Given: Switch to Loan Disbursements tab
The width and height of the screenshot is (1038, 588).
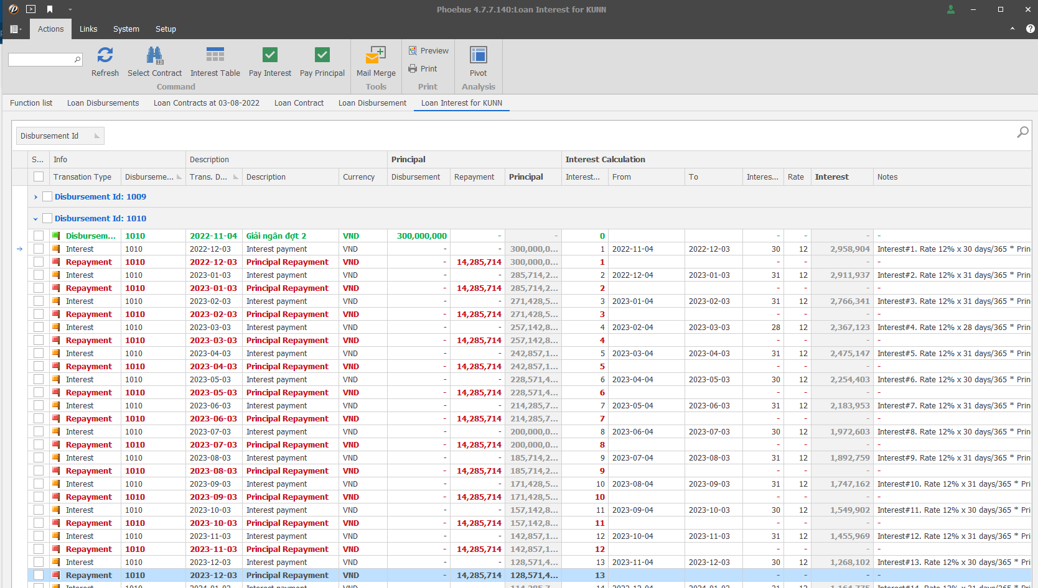Looking at the screenshot, I should pos(103,103).
